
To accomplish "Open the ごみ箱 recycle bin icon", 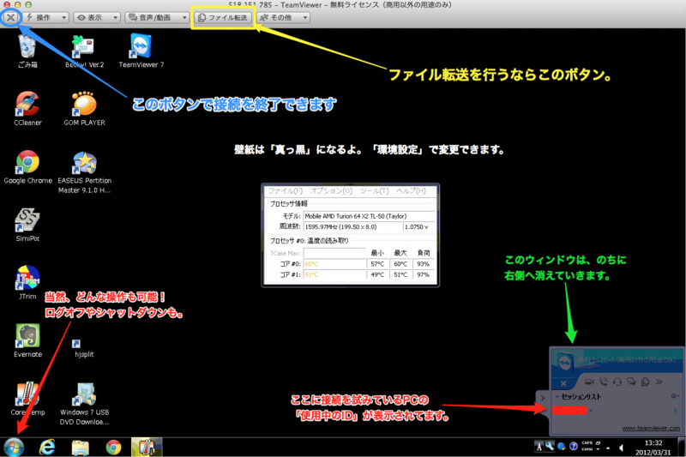I will coord(27,51).
